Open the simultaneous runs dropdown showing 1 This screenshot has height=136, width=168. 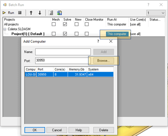[156, 13]
